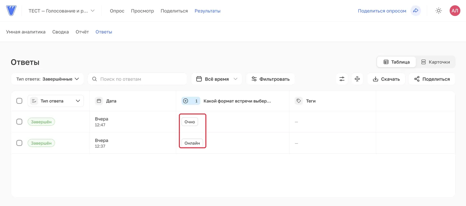Click the Теги column header
The width and height of the screenshot is (466, 206).
tap(332, 101)
